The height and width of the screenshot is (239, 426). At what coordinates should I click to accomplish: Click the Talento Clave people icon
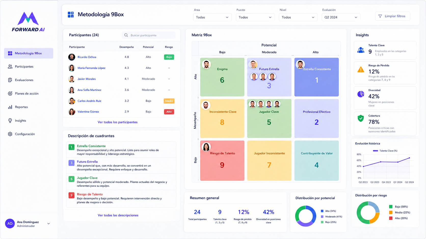(361, 50)
